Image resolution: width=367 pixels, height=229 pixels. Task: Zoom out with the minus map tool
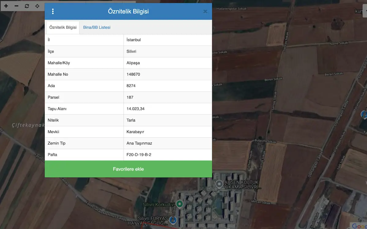click(x=17, y=6)
